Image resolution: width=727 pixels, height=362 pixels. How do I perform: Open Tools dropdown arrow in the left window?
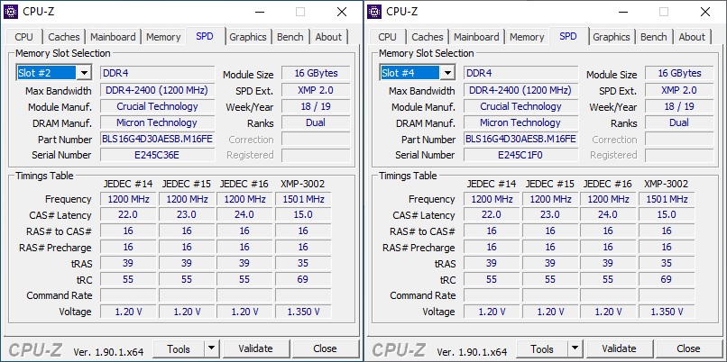click(x=211, y=348)
